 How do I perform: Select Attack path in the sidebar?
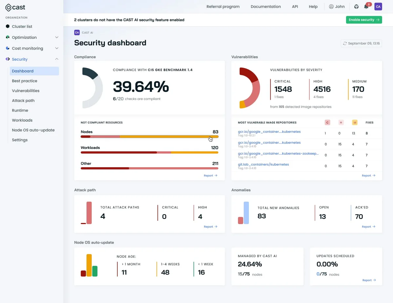(x=23, y=100)
